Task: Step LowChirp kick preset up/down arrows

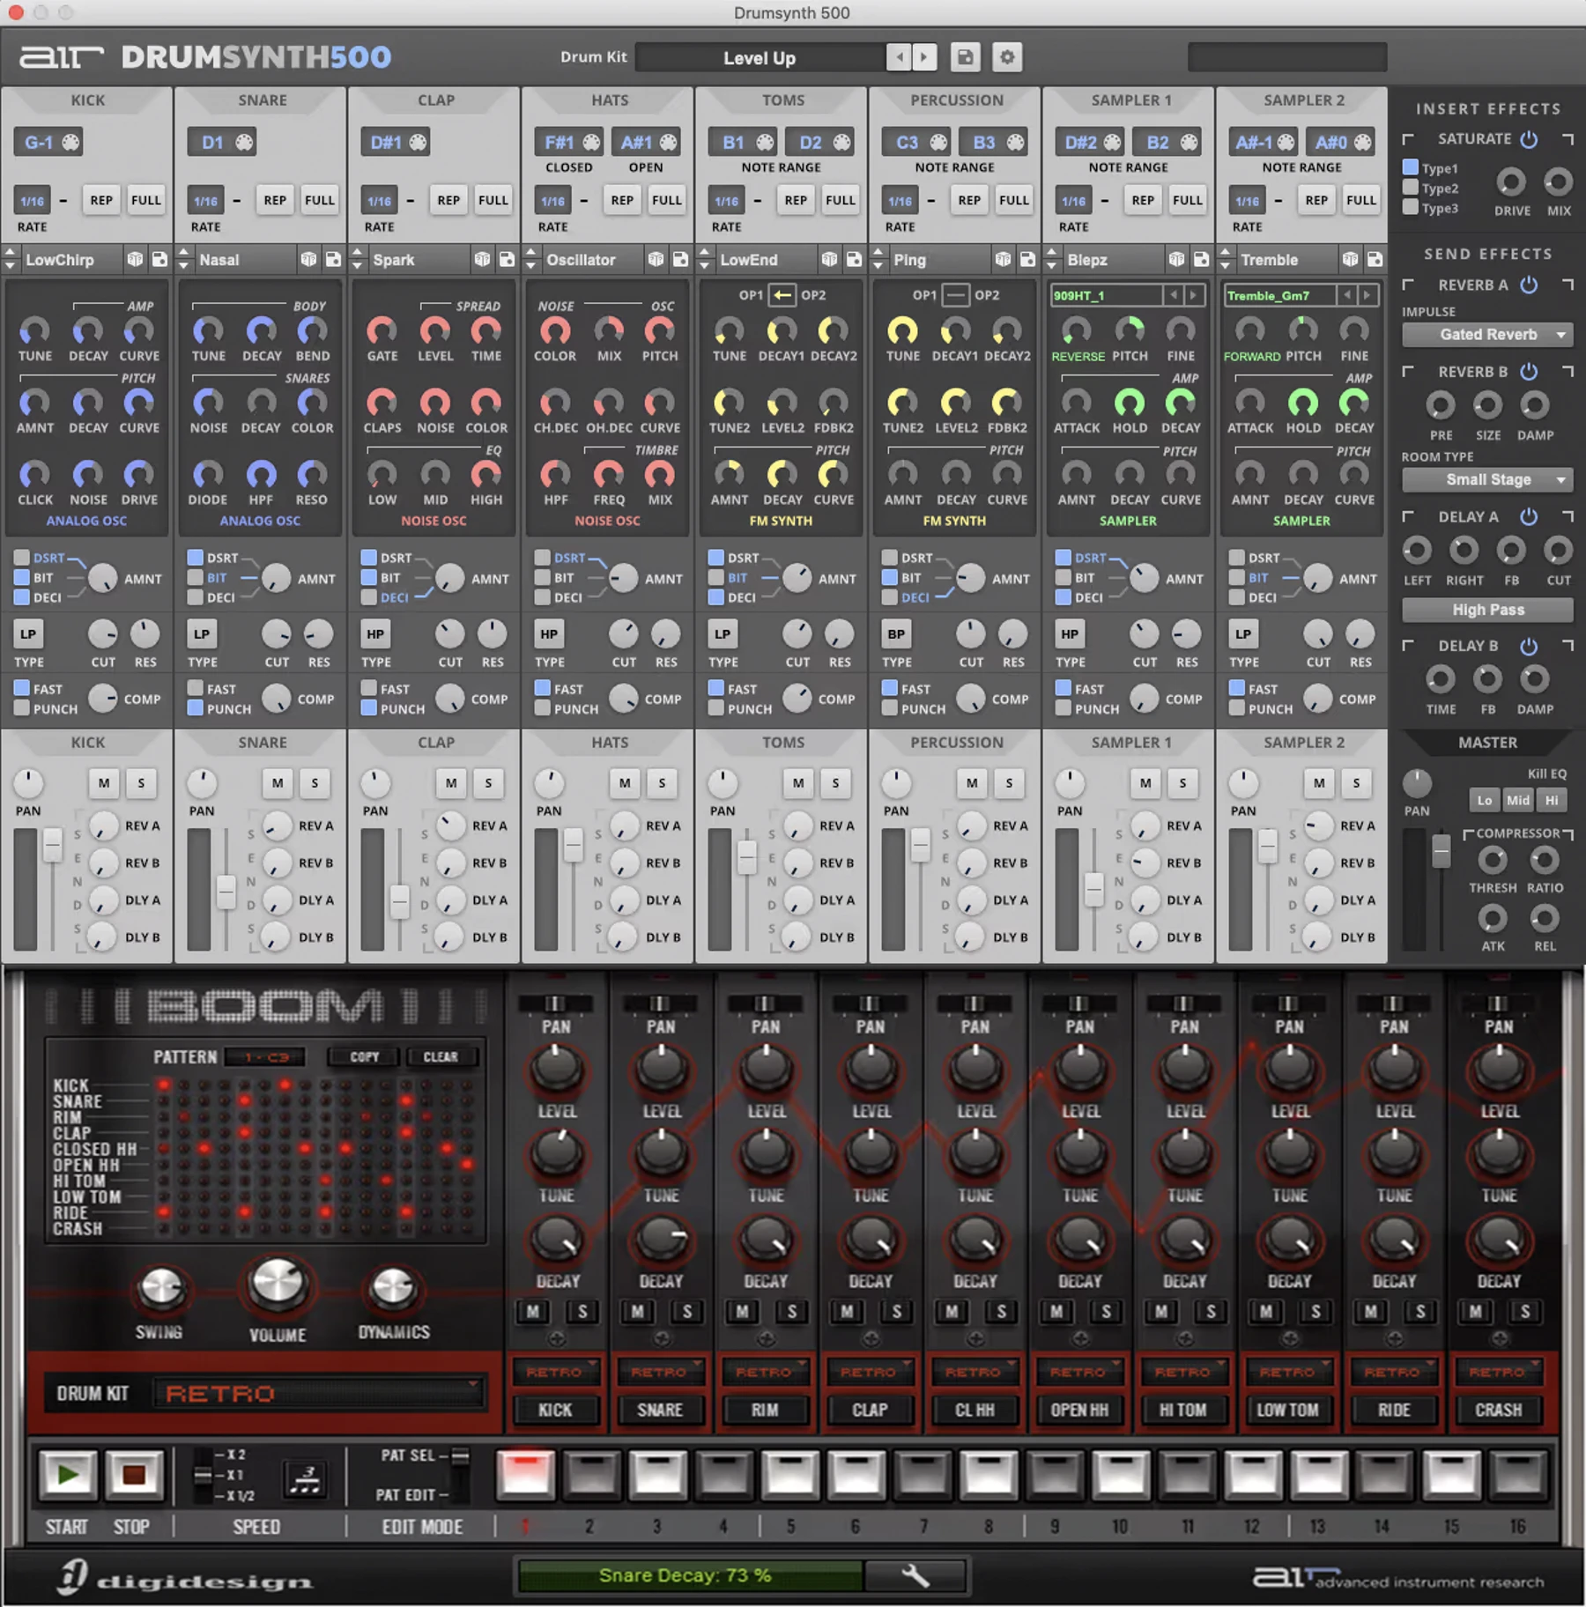Action: [x=11, y=259]
